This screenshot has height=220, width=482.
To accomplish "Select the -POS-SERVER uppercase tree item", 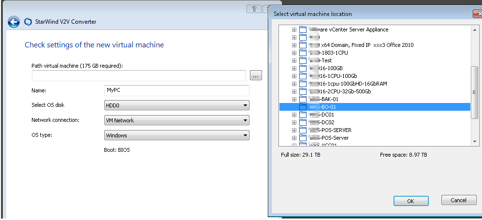I will point(330,130).
